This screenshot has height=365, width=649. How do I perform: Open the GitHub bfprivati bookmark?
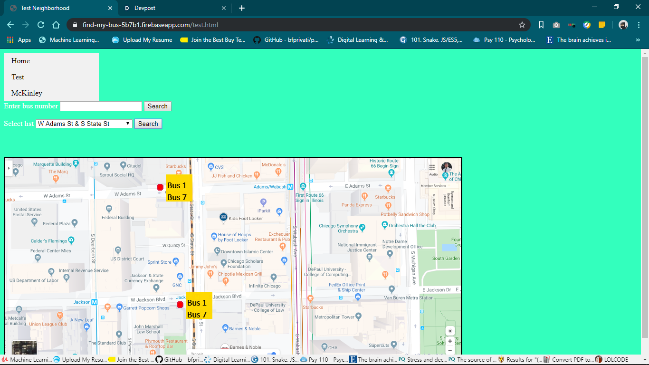pyautogui.click(x=286, y=40)
